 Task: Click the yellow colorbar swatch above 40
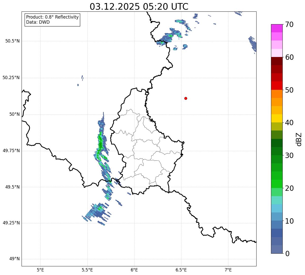click(x=277, y=118)
